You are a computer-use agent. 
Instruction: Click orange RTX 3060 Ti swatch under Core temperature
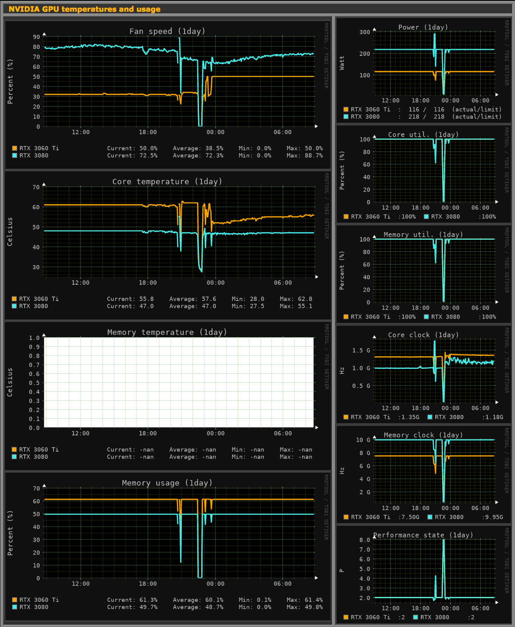click(x=14, y=299)
